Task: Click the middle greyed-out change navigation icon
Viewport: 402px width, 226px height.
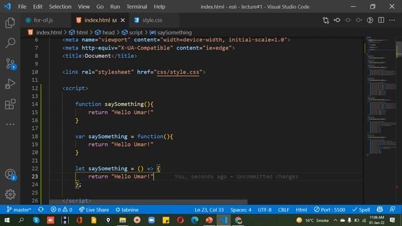Action: click(x=348, y=20)
